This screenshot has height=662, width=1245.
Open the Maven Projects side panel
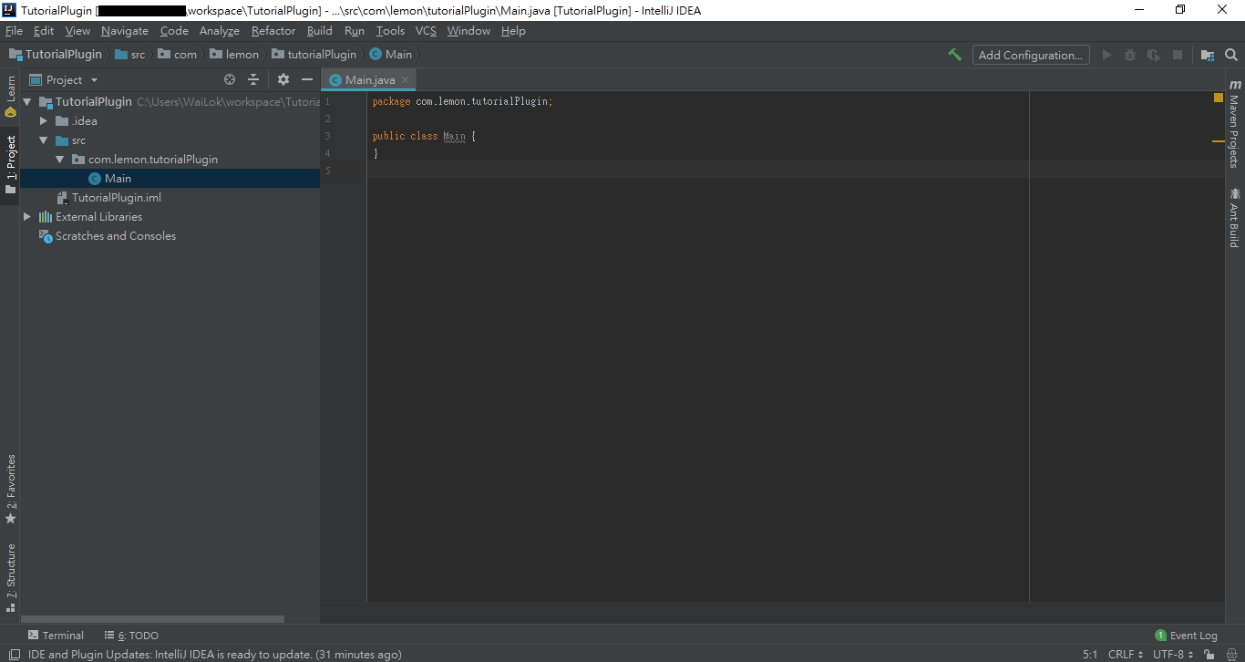[x=1235, y=124]
